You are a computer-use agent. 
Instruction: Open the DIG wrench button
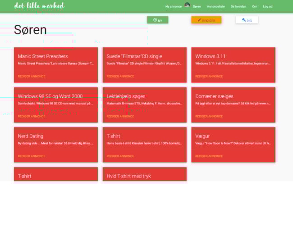(247, 20)
